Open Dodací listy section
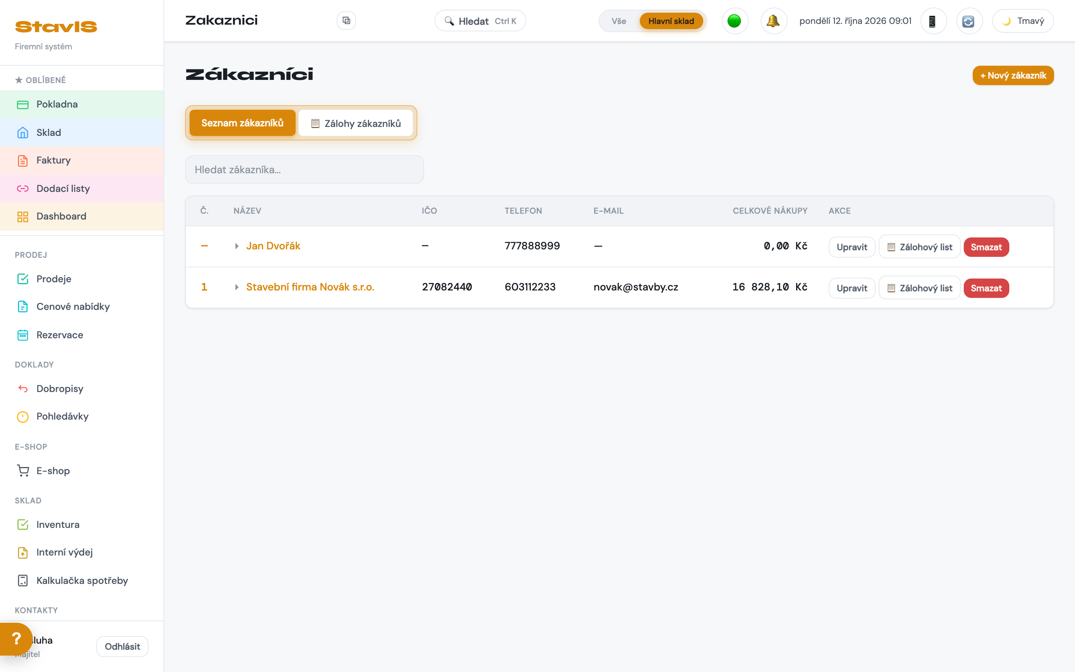The image size is (1075, 672). pyautogui.click(x=82, y=189)
